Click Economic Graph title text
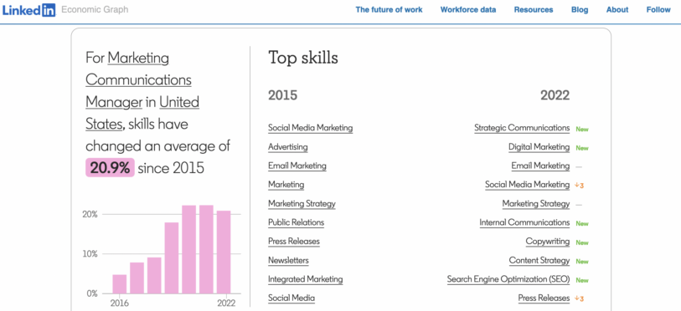 (x=95, y=9)
